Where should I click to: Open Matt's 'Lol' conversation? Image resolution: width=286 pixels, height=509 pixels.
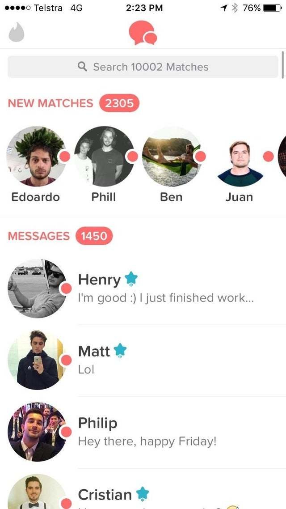[143, 361]
